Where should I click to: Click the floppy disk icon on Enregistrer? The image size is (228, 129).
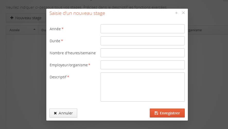pyautogui.click(x=156, y=113)
